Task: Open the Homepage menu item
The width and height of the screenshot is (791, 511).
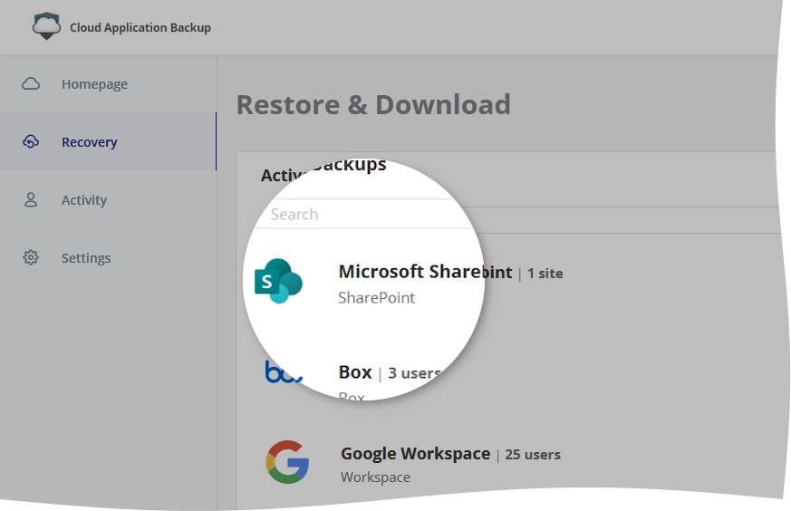Action: click(94, 84)
